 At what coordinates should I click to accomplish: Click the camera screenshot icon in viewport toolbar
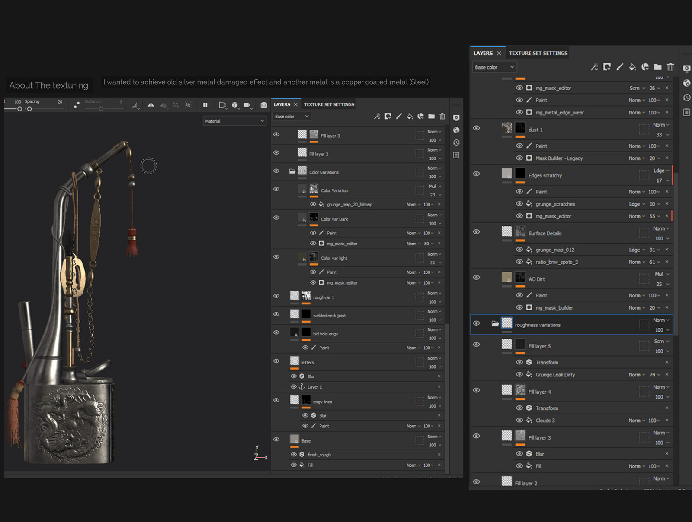click(x=264, y=105)
